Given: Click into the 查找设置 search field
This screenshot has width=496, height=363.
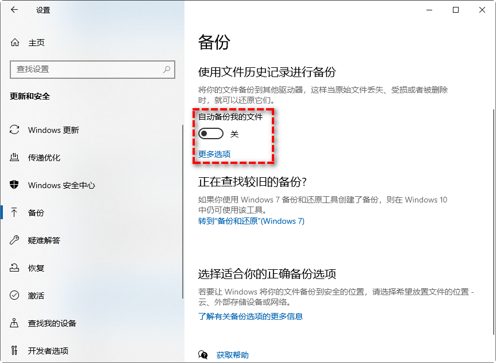Looking at the screenshot, I should pyautogui.click(x=86, y=70).
